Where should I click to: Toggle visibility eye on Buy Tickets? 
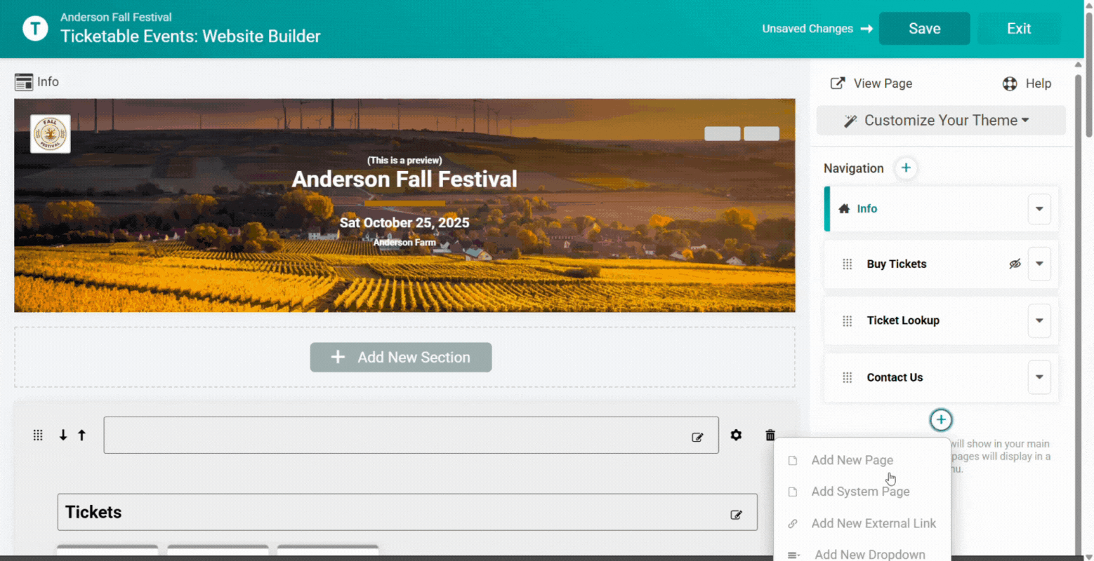click(x=1015, y=264)
